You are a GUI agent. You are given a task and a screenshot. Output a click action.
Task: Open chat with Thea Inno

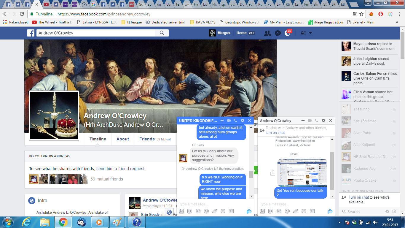[x=369, y=109]
